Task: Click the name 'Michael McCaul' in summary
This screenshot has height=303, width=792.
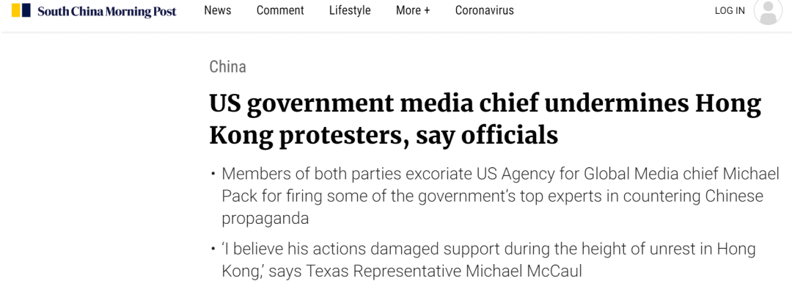Action: point(524,271)
